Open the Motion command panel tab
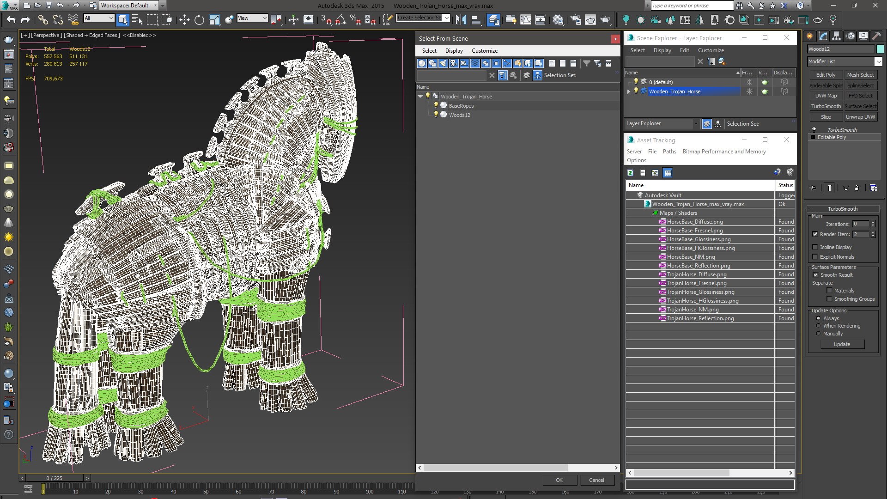 tap(850, 36)
